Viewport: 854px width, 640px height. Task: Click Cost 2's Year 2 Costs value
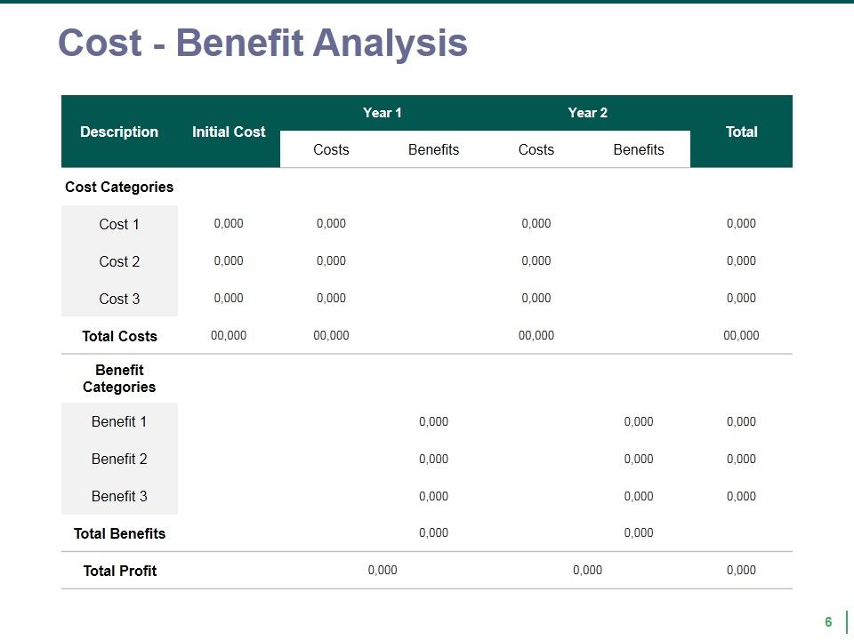click(536, 260)
